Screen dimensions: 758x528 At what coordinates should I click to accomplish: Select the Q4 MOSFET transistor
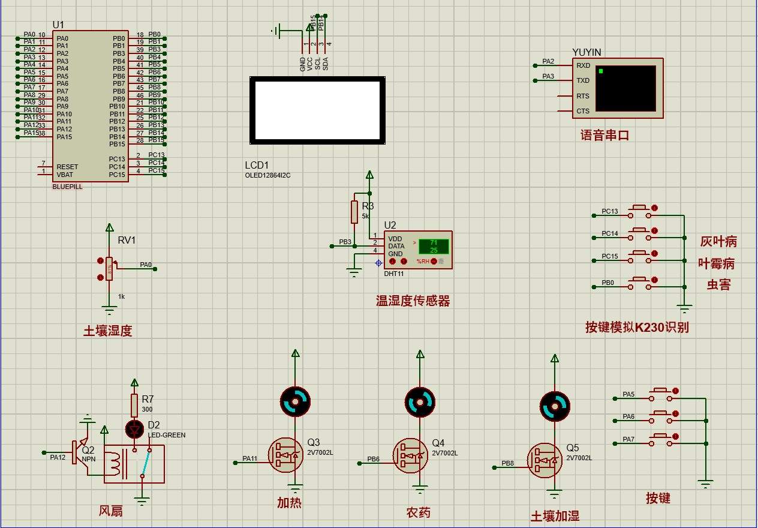[x=411, y=456]
